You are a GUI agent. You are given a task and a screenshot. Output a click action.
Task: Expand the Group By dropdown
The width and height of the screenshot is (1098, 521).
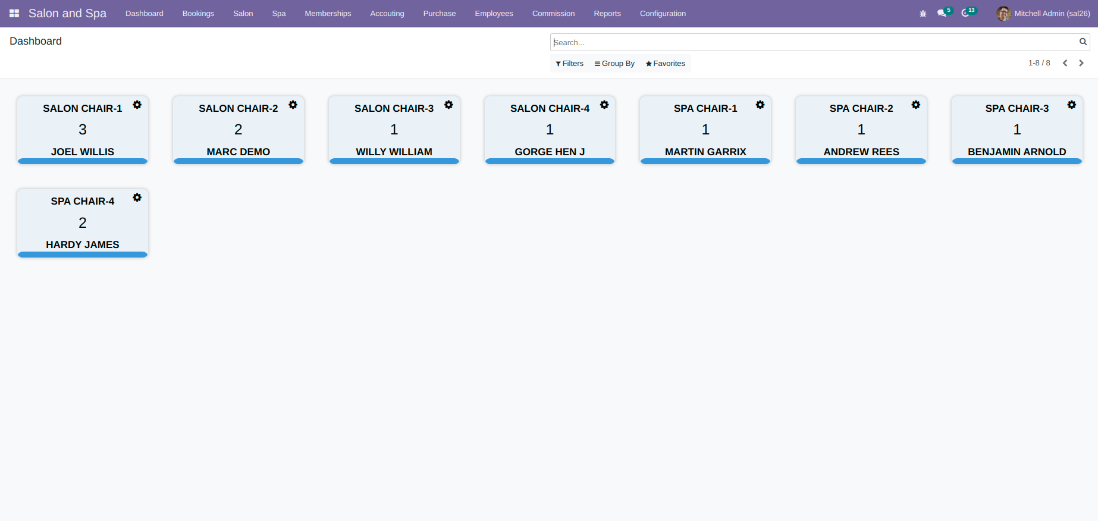(615, 64)
